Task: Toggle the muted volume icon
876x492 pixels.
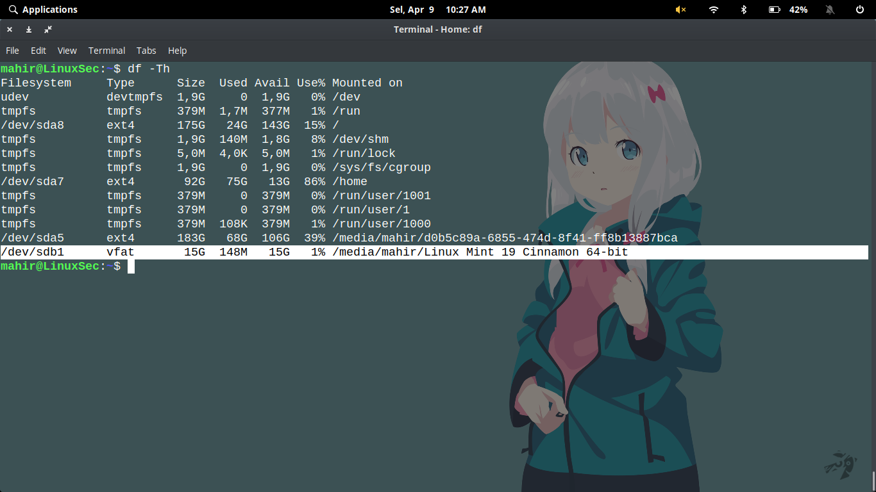Action: pyautogui.click(x=681, y=10)
